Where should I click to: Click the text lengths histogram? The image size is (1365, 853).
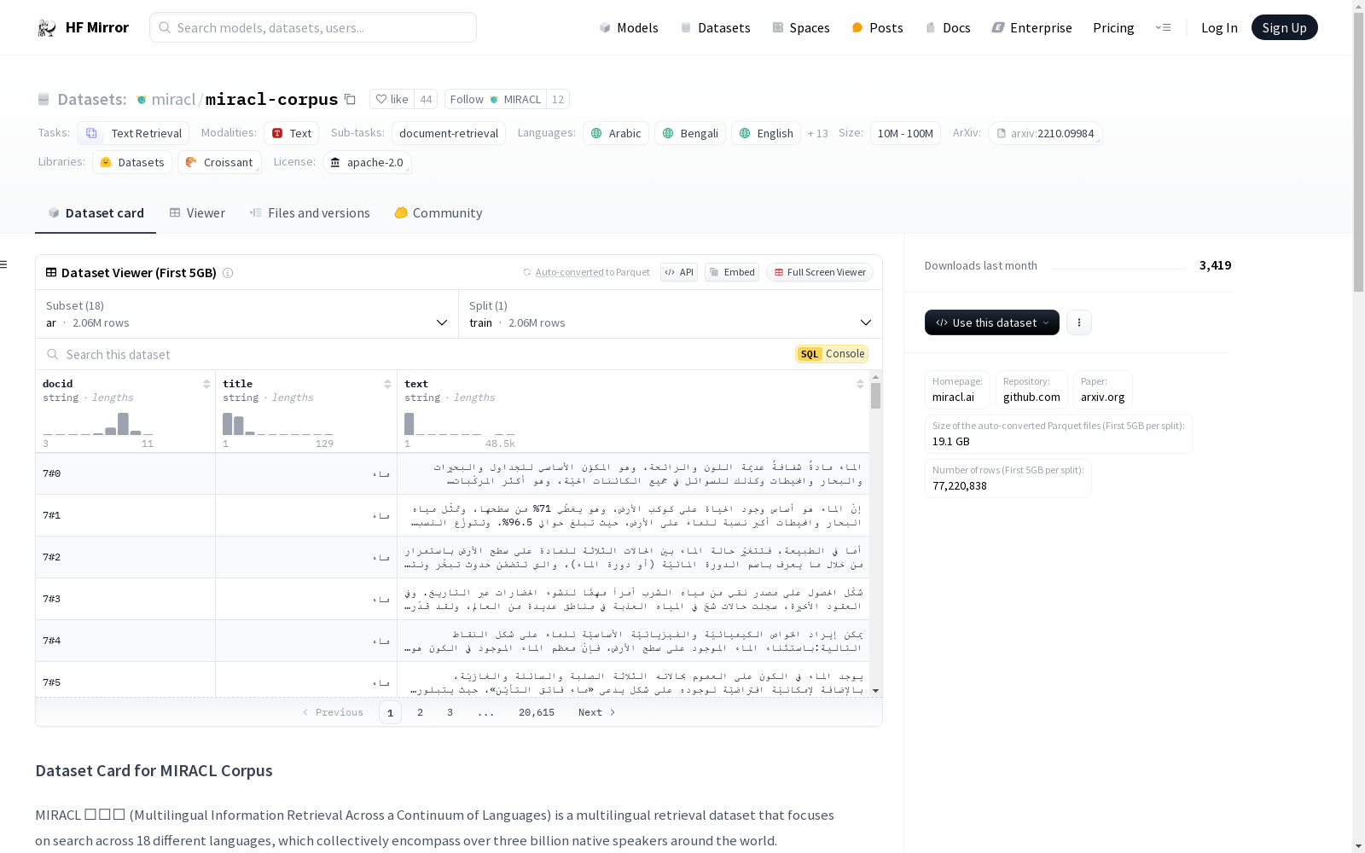tap(460, 424)
